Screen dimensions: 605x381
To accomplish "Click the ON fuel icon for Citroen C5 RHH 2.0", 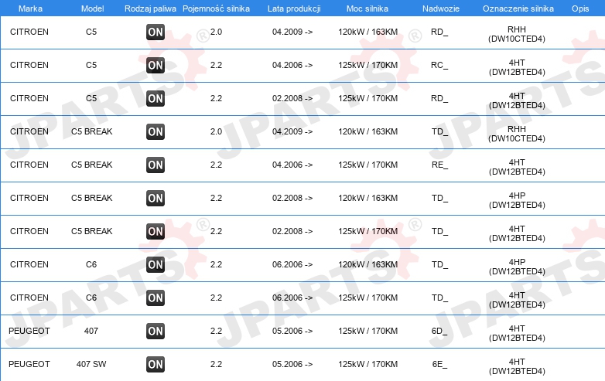I will (x=156, y=32).
